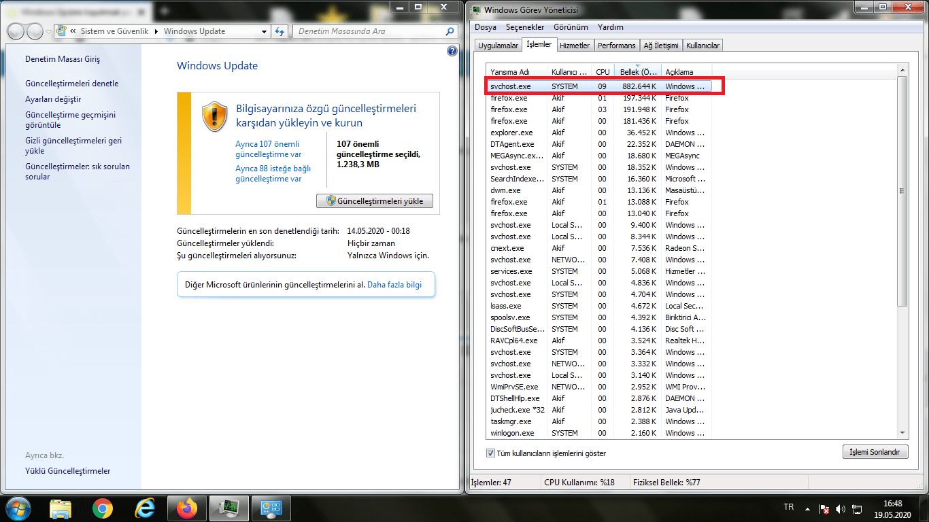Select the lsass.exe process row
Viewport: 929px width, 522px height.
pyautogui.click(x=599, y=306)
